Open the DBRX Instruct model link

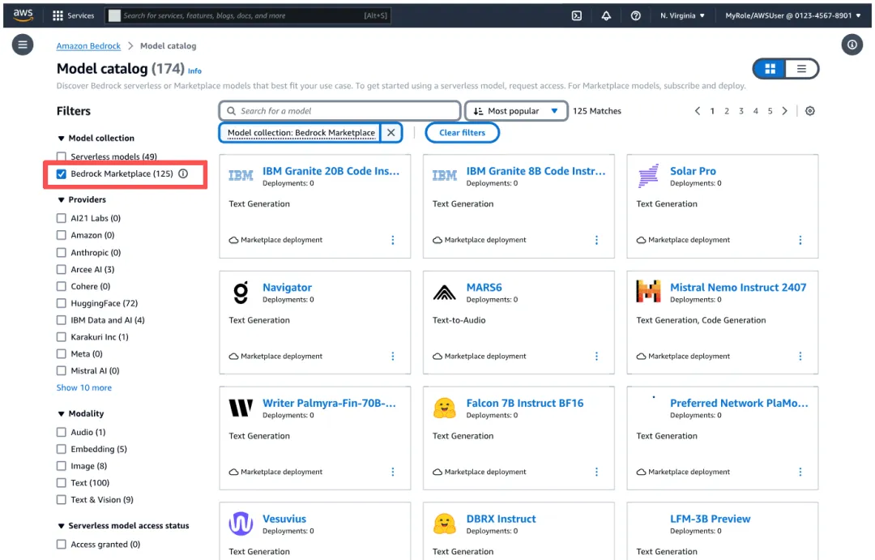(502, 519)
